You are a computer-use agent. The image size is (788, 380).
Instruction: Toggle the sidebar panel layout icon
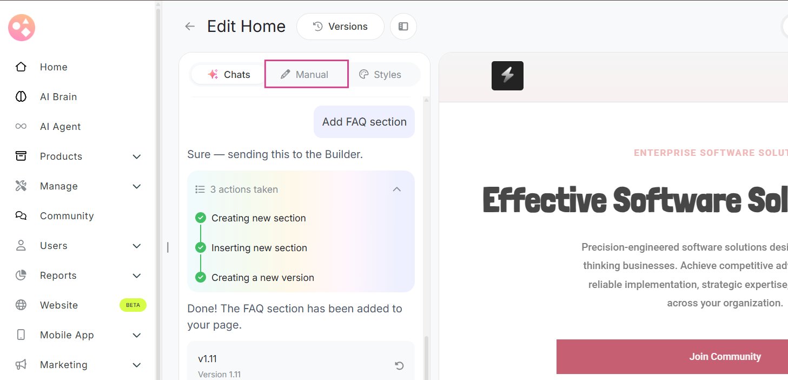(403, 27)
